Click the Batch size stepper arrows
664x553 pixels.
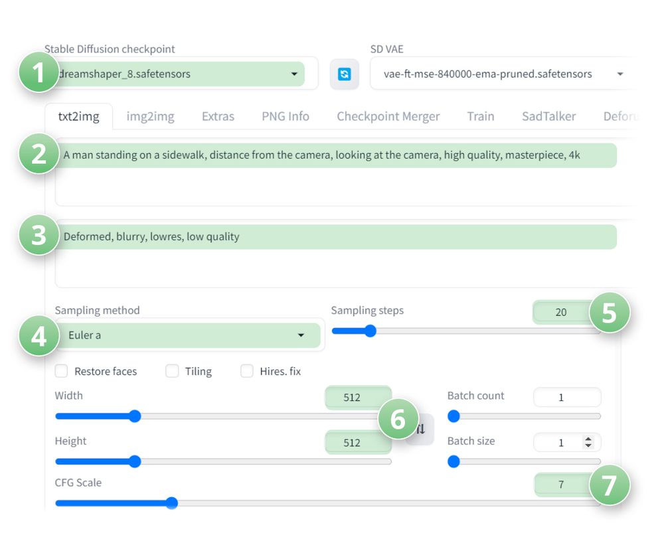588,442
